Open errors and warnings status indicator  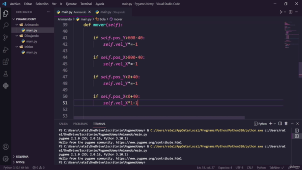39,168
